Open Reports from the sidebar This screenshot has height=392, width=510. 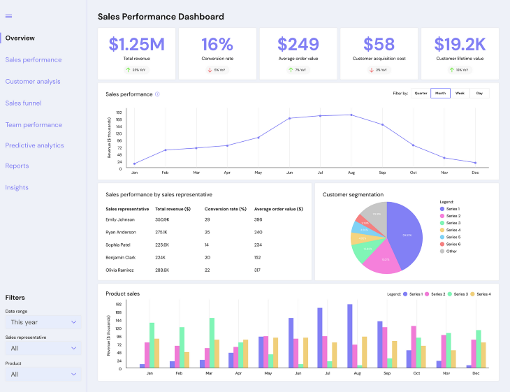point(17,166)
